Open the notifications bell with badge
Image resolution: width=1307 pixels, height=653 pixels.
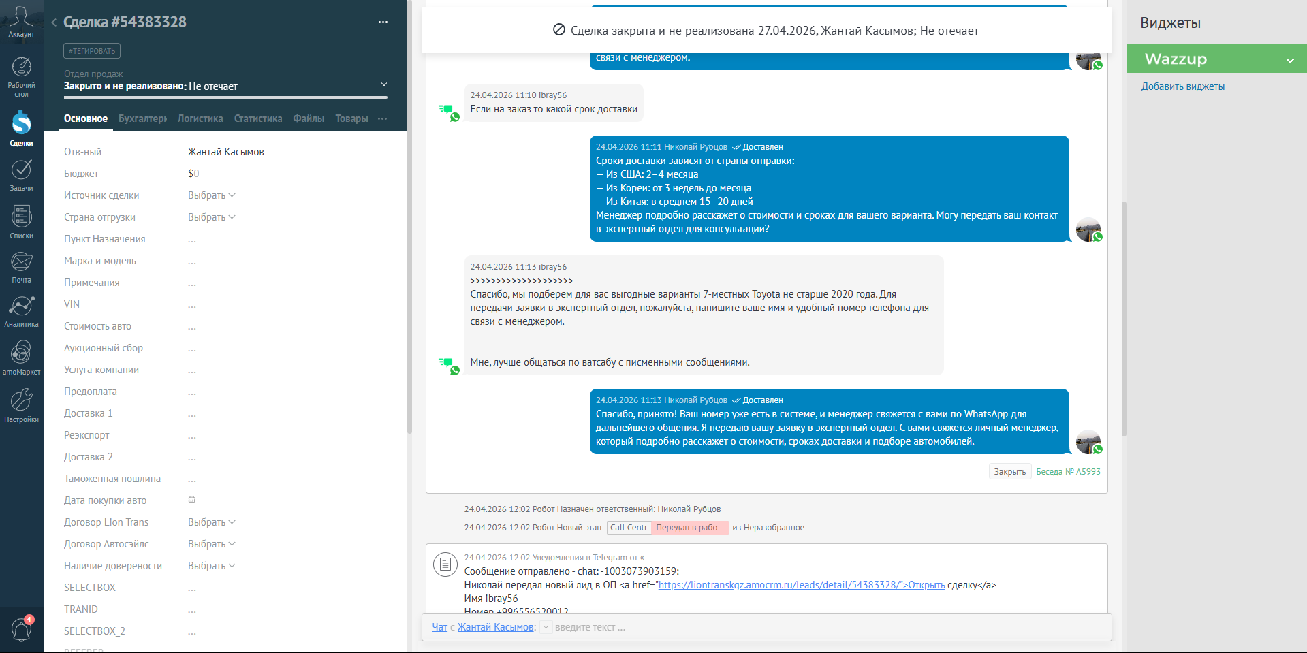tap(22, 629)
